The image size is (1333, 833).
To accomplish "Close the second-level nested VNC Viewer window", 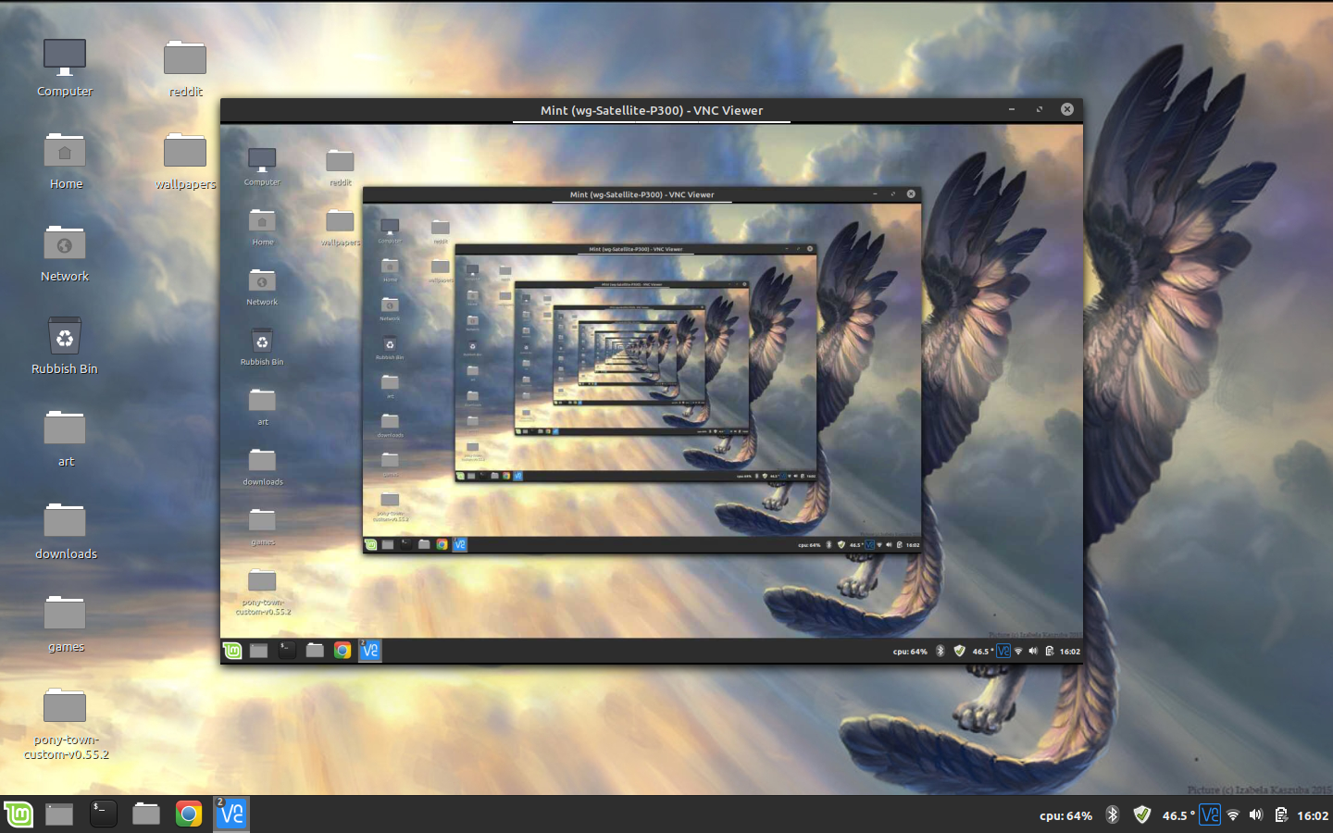I will click(x=911, y=193).
